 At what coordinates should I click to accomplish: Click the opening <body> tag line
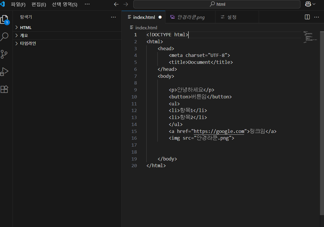pyautogui.click(x=166, y=76)
